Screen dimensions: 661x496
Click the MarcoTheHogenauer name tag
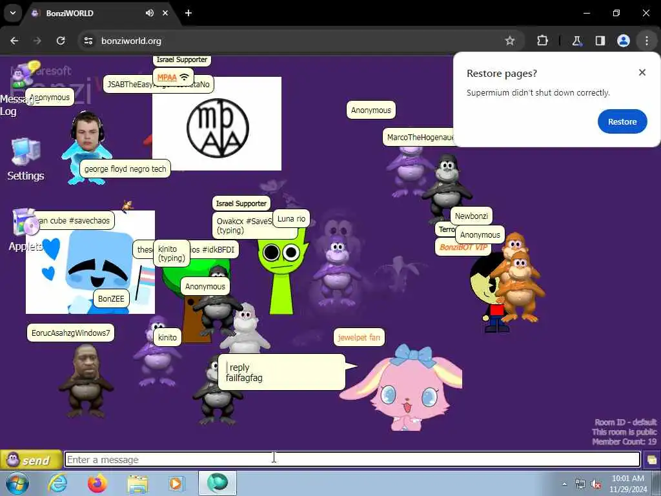(x=419, y=138)
